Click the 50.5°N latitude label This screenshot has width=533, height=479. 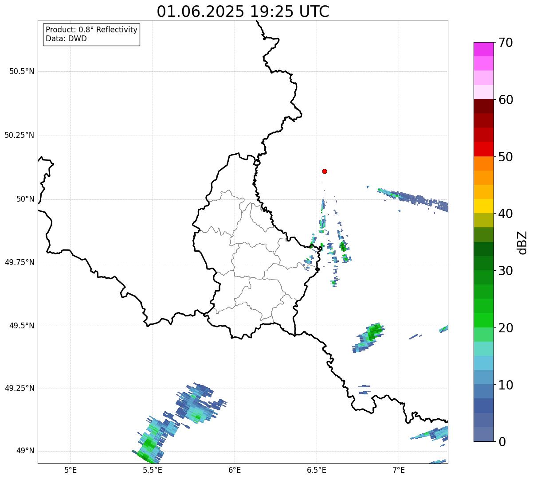[22, 71]
